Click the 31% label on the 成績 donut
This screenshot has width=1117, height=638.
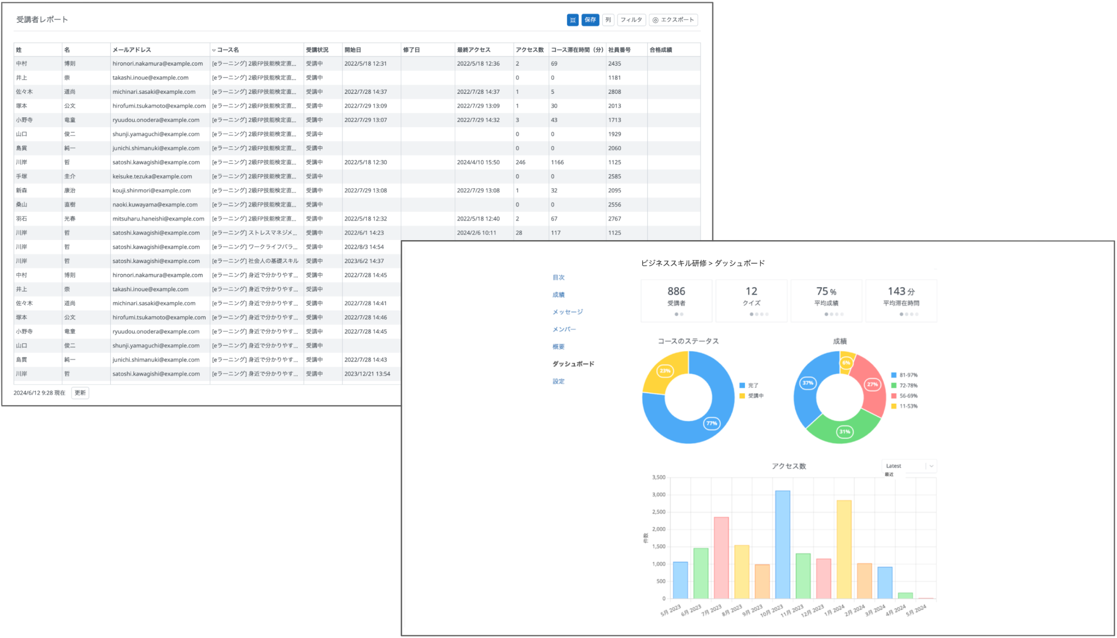pyautogui.click(x=844, y=431)
